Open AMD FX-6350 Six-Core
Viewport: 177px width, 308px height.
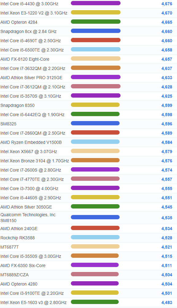(x=23, y=265)
